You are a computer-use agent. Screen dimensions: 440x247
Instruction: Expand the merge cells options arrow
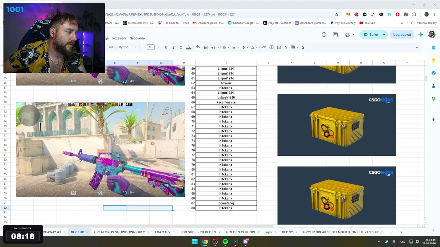218,47
